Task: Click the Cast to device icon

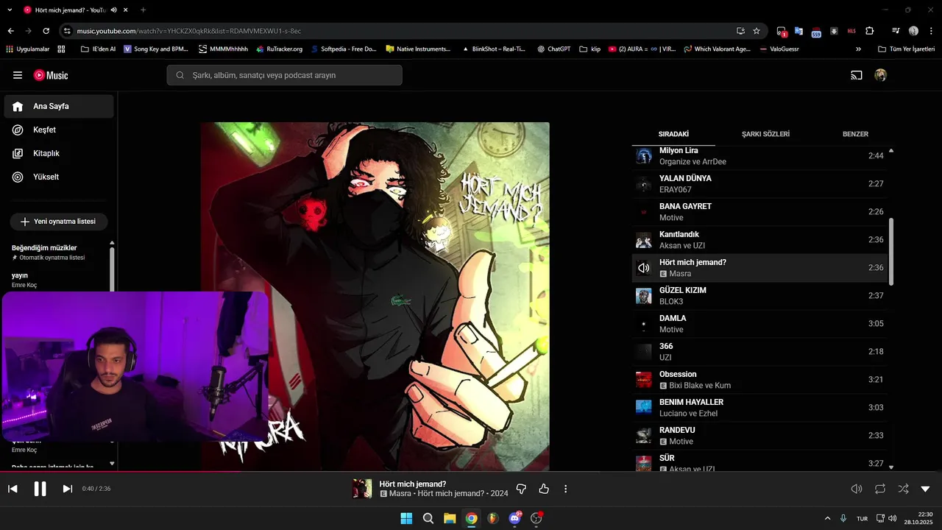Action: [x=857, y=75]
